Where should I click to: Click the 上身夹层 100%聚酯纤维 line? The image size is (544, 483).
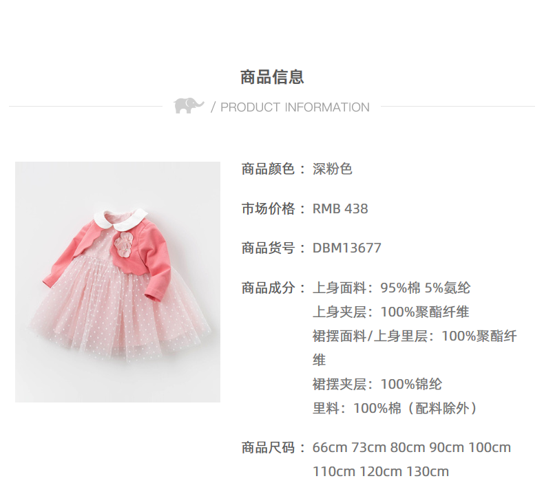pos(391,312)
